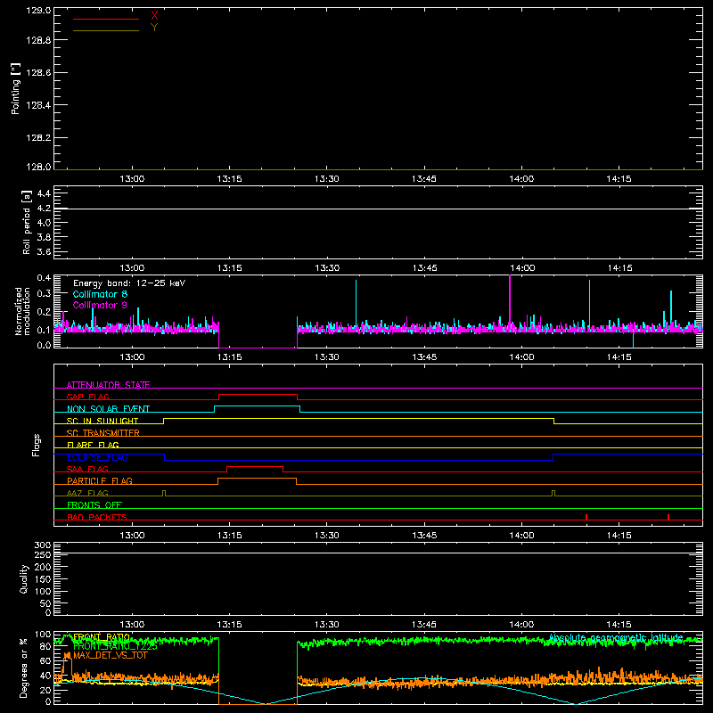The image size is (713, 713).
Task: Click the 80 tick on Degrees axis
Action: coord(45,646)
